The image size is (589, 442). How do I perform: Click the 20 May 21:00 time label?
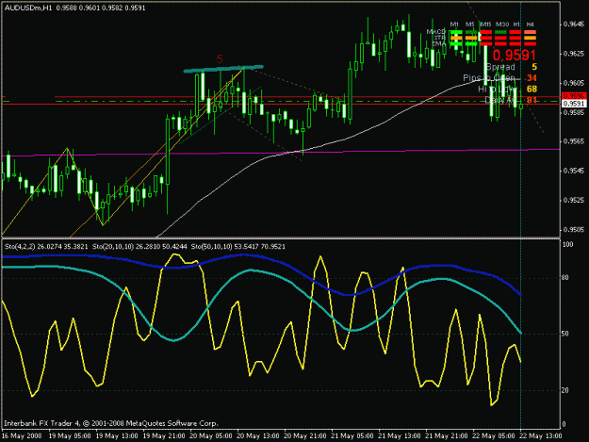[x=305, y=436]
